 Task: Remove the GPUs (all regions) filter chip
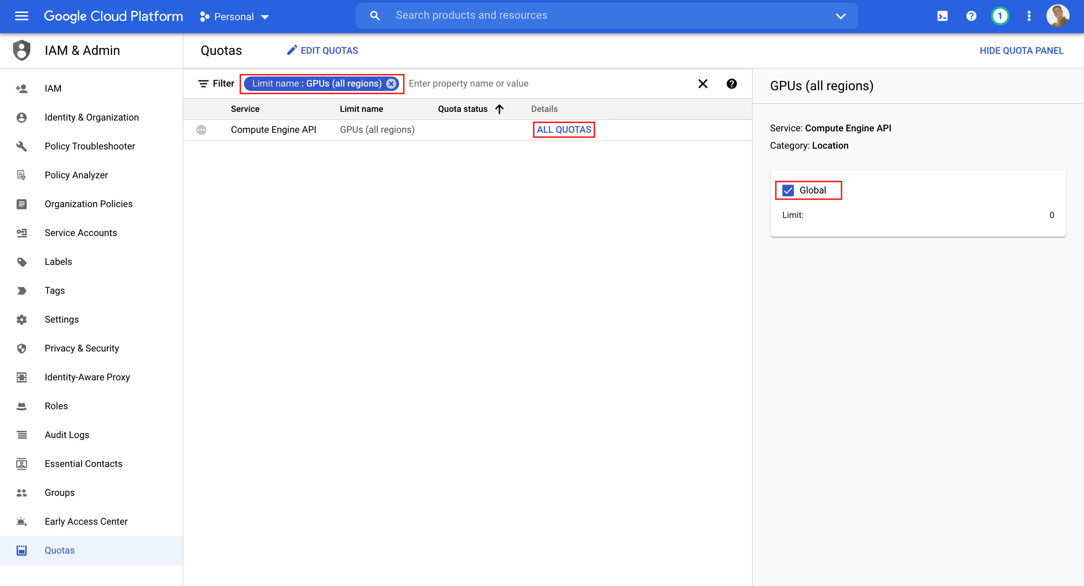click(x=391, y=84)
